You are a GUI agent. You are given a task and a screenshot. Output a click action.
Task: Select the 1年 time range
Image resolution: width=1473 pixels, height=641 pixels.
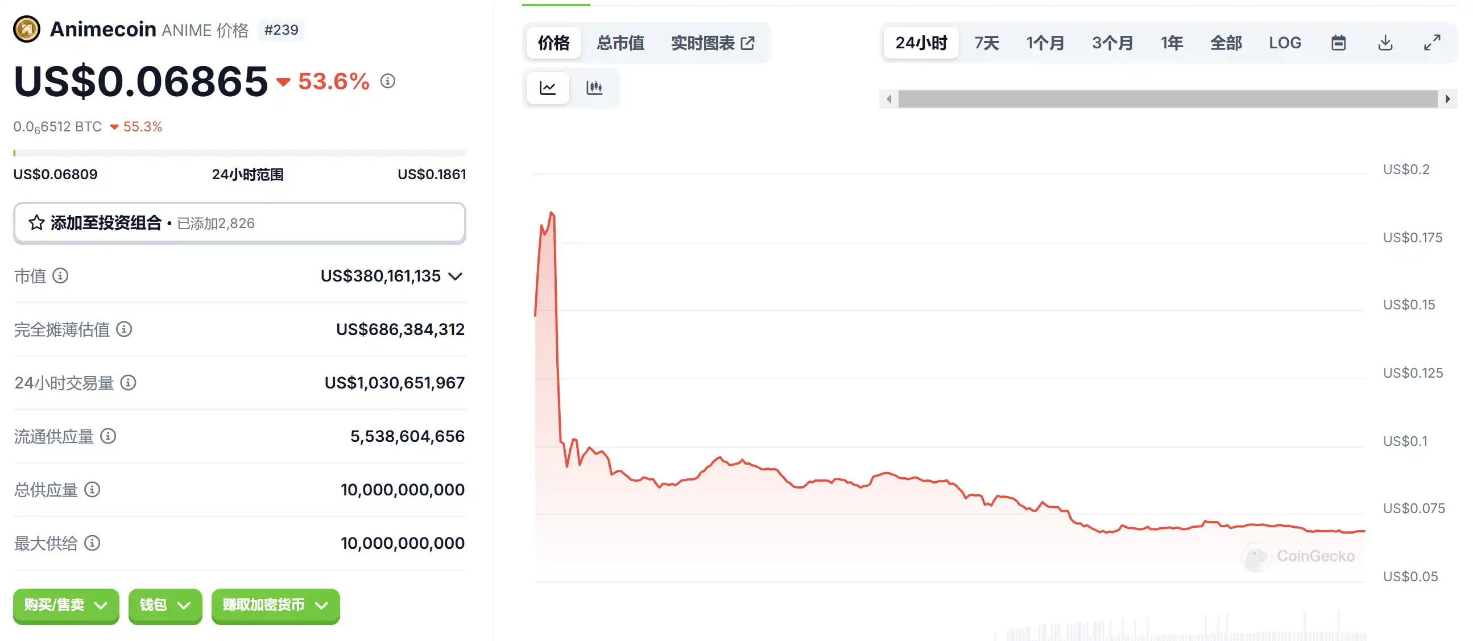pos(1172,43)
